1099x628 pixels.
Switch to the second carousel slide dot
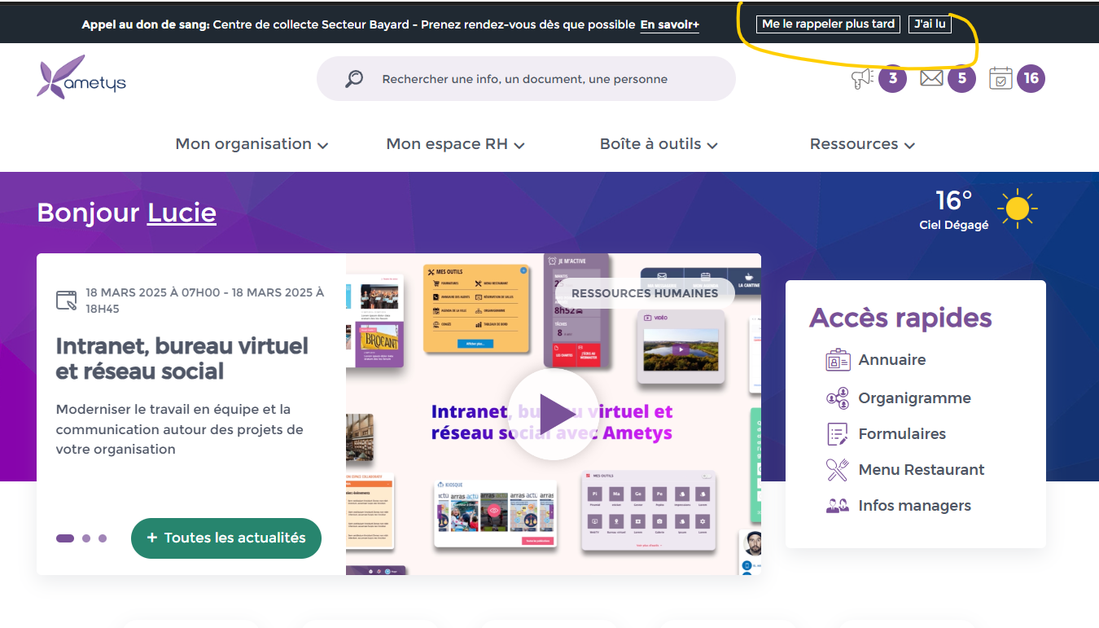(86, 538)
